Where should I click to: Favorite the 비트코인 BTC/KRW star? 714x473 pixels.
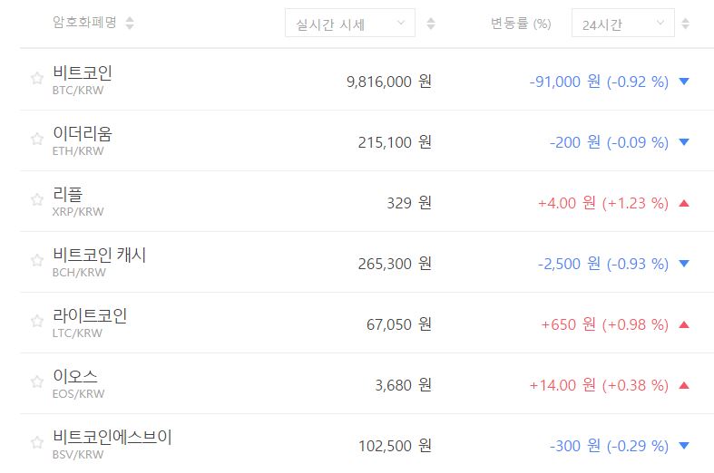37,78
